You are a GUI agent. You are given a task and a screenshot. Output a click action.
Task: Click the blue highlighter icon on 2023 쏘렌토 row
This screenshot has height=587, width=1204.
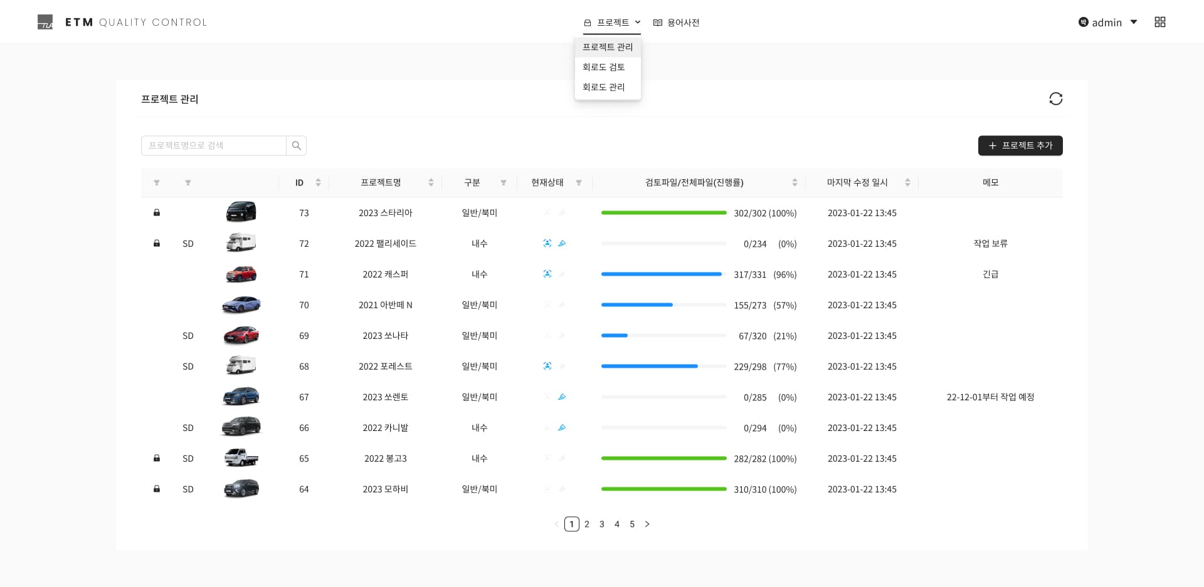click(x=562, y=397)
